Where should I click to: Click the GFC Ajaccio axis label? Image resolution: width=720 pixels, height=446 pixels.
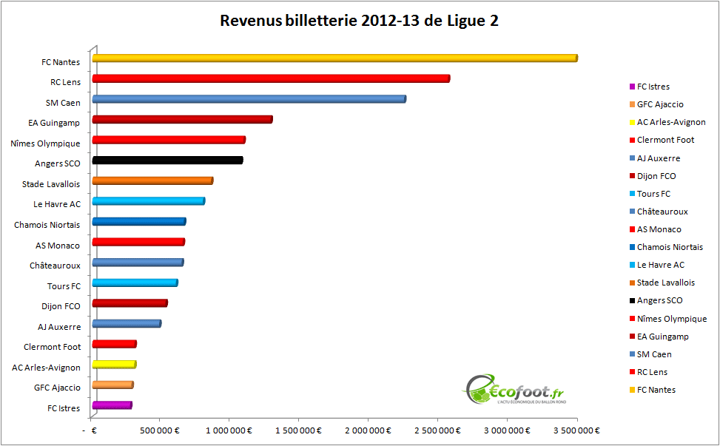coord(57,388)
